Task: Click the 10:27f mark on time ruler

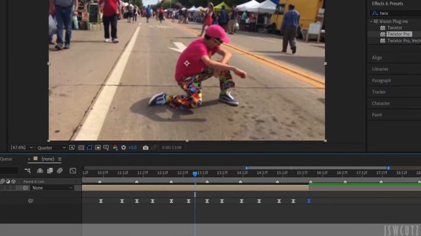Action: 103,173
